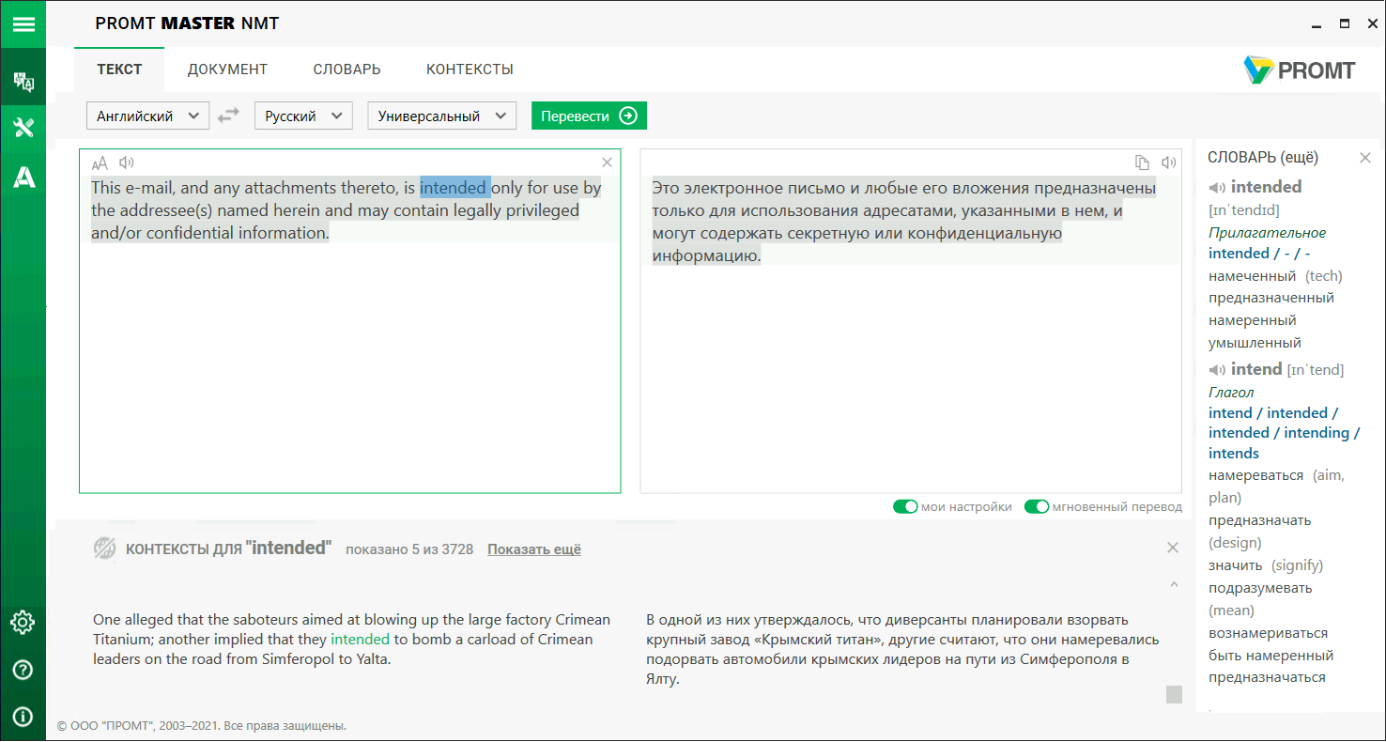Click the contexts icon beside header

[104, 549]
